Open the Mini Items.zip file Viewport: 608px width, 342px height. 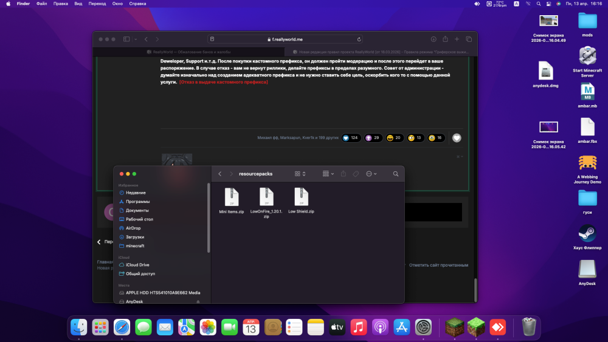pyautogui.click(x=232, y=200)
